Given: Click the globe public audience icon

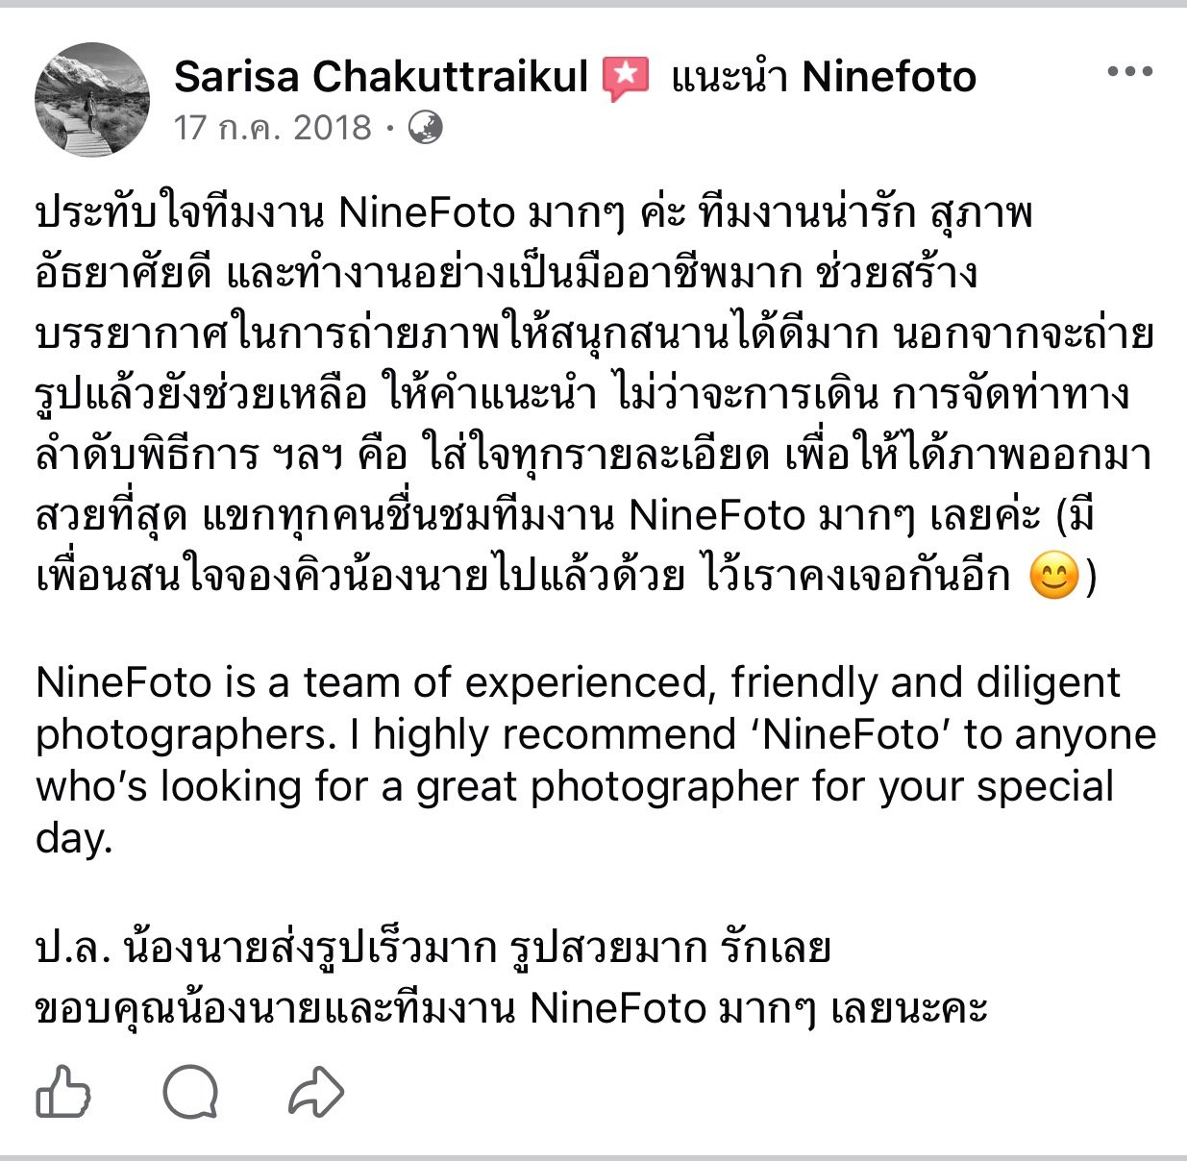Looking at the screenshot, I should (425, 127).
